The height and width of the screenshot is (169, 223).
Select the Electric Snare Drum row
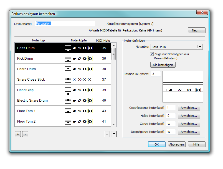(63, 100)
